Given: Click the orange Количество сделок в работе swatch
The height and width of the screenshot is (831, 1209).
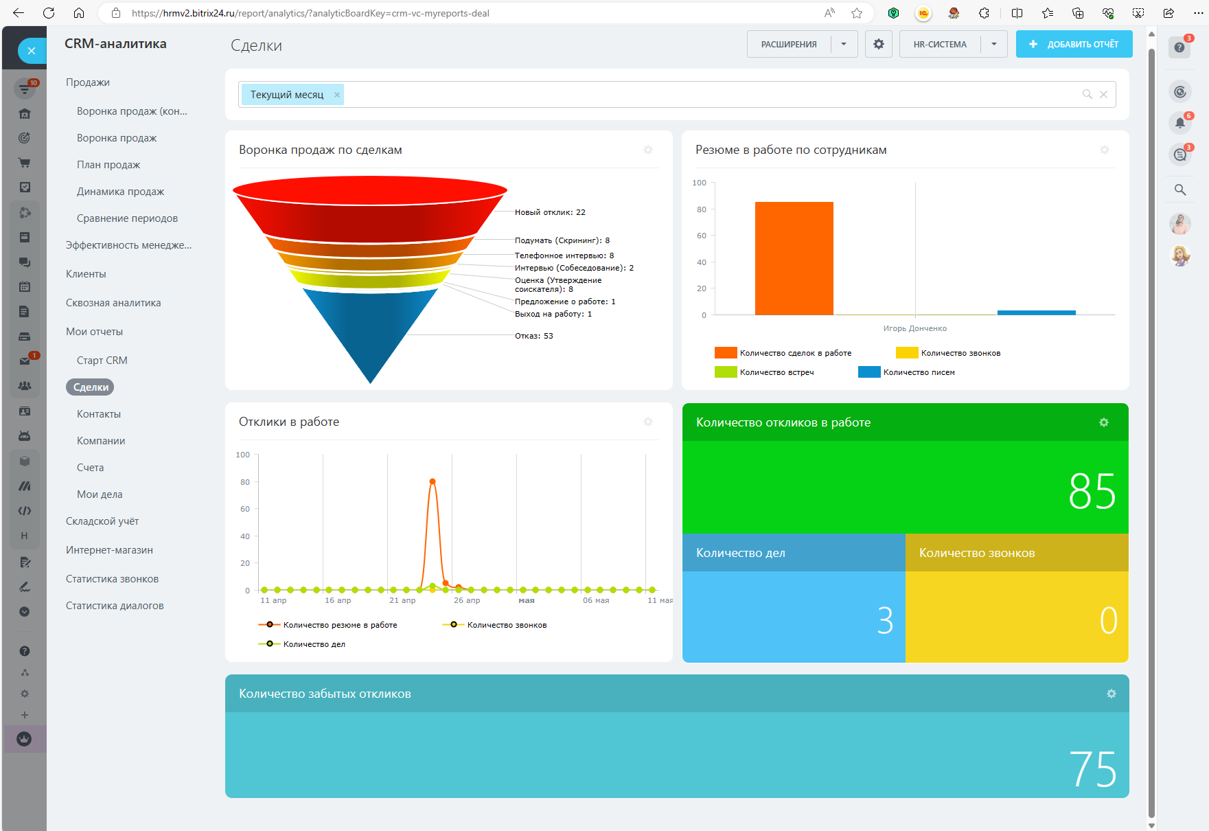Looking at the screenshot, I should (x=725, y=353).
